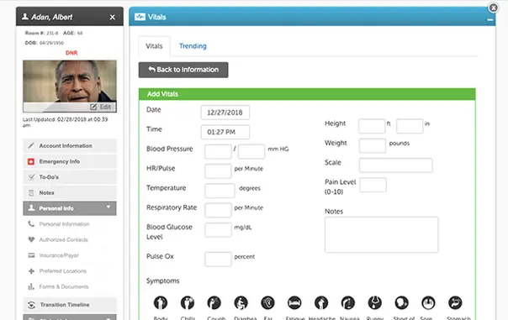Close the Adan, Albert patient panel
Viewport: 508px width, 320px height.
(112, 17)
